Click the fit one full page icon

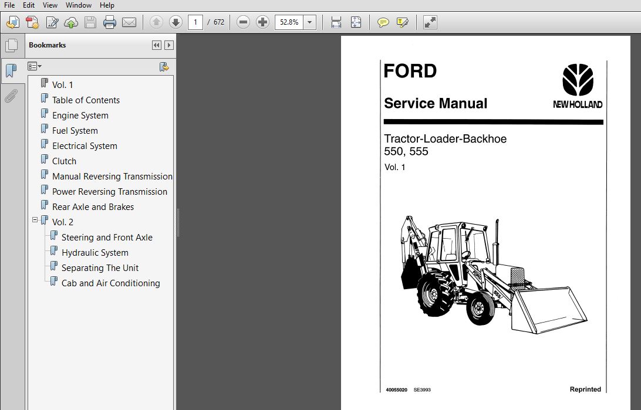coord(356,22)
